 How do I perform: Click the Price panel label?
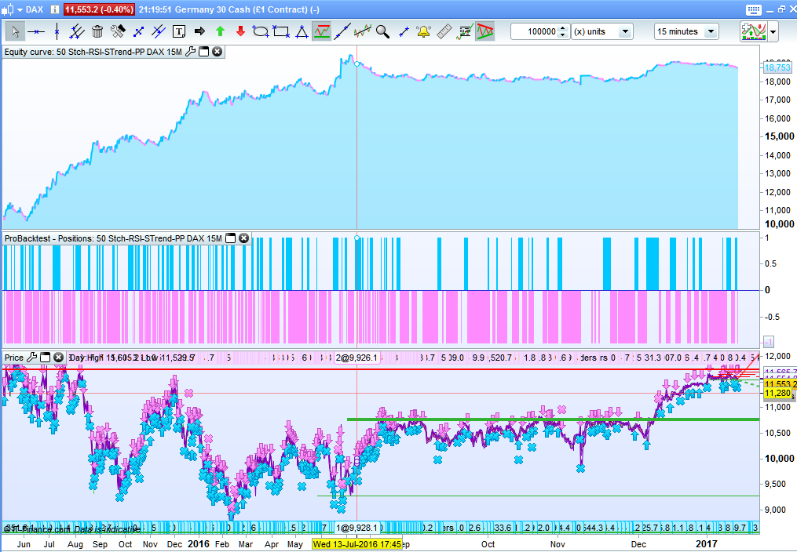pyautogui.click(x=14, y=358)
